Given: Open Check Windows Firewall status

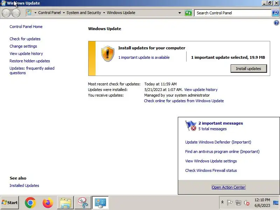Looking at the screenshot, I should coord(211,170).
